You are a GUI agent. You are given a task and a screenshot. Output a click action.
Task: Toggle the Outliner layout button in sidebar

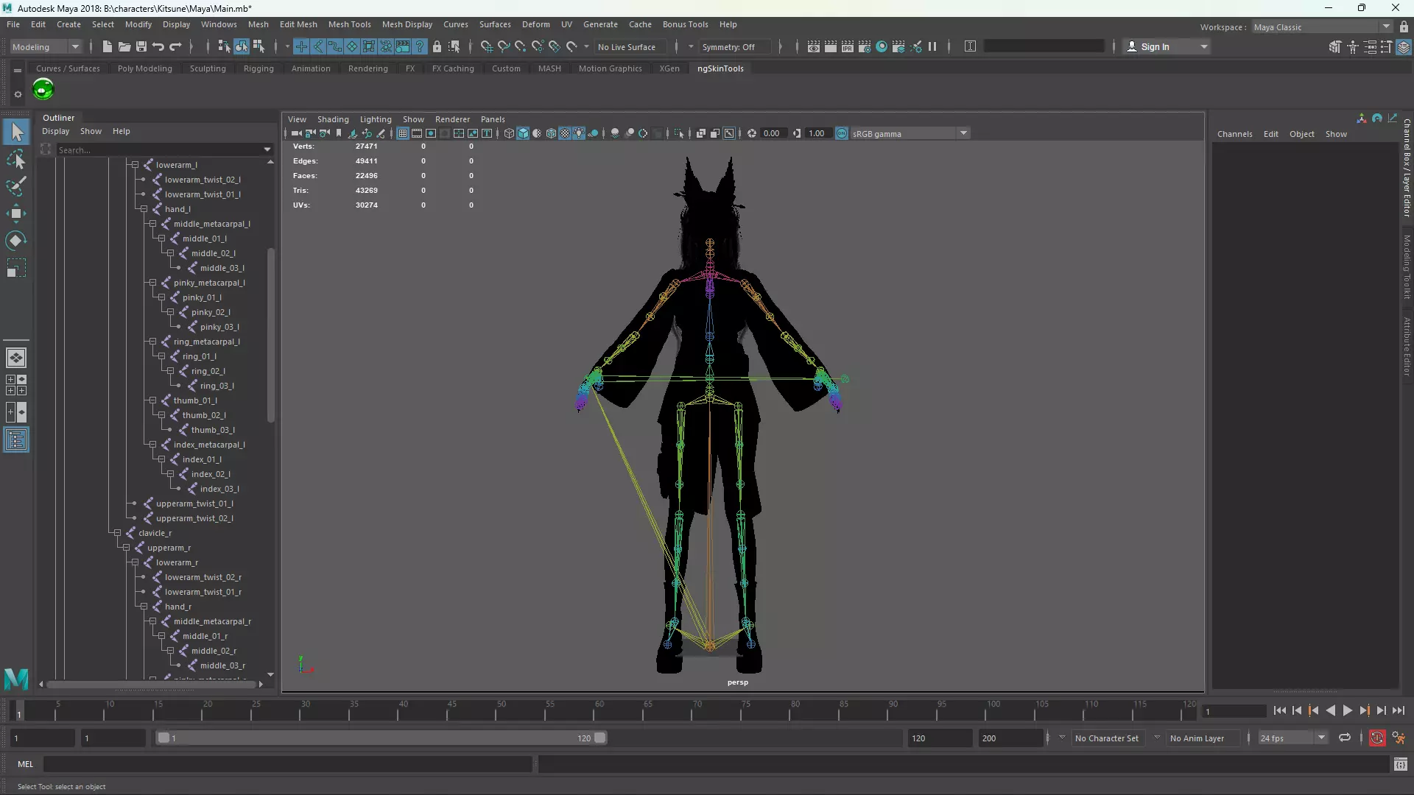click(15, 440)
